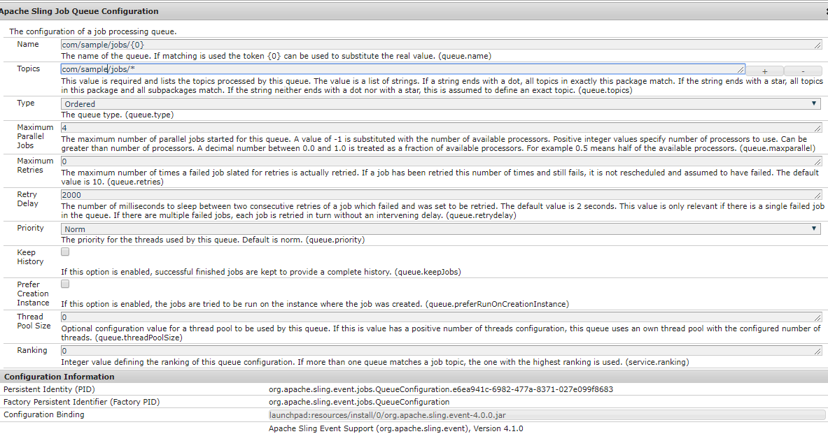828x434 pixels.
Task: Enable the Keep History checkbox
Action: (64, 251)
